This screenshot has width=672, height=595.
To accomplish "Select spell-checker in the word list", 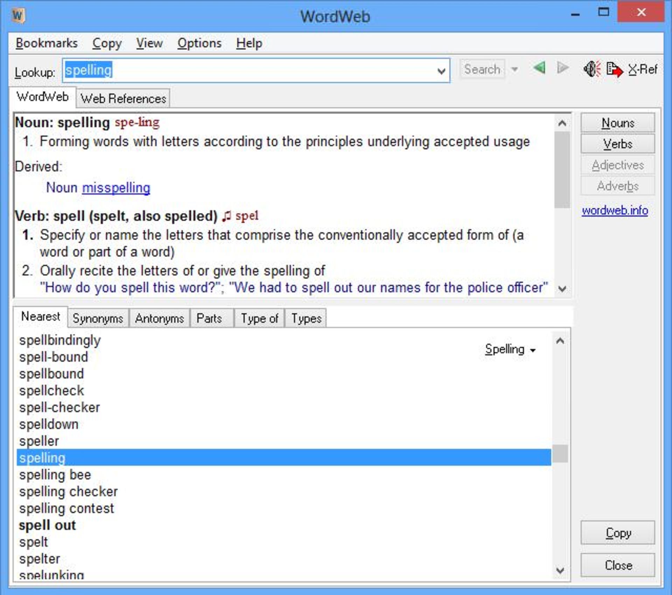I will pyautogui.click(x=59, y=408).
